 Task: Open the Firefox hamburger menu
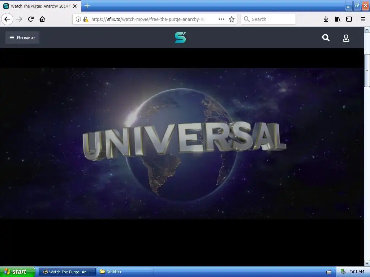coord(363,19)
